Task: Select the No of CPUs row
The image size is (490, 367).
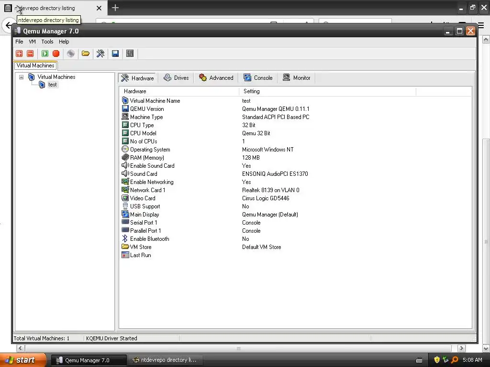Action: click(295, 141)
